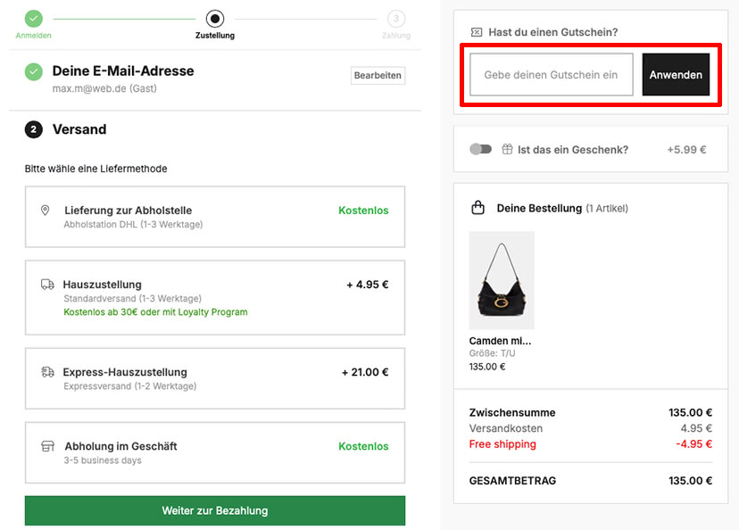
Task: Select the Zustellung step circle icon
Action: (215, 19)
